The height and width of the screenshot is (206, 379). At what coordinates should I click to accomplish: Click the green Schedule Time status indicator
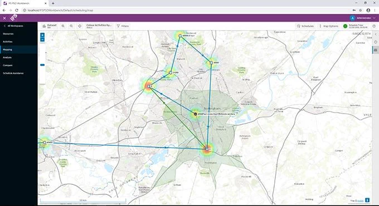345,26
